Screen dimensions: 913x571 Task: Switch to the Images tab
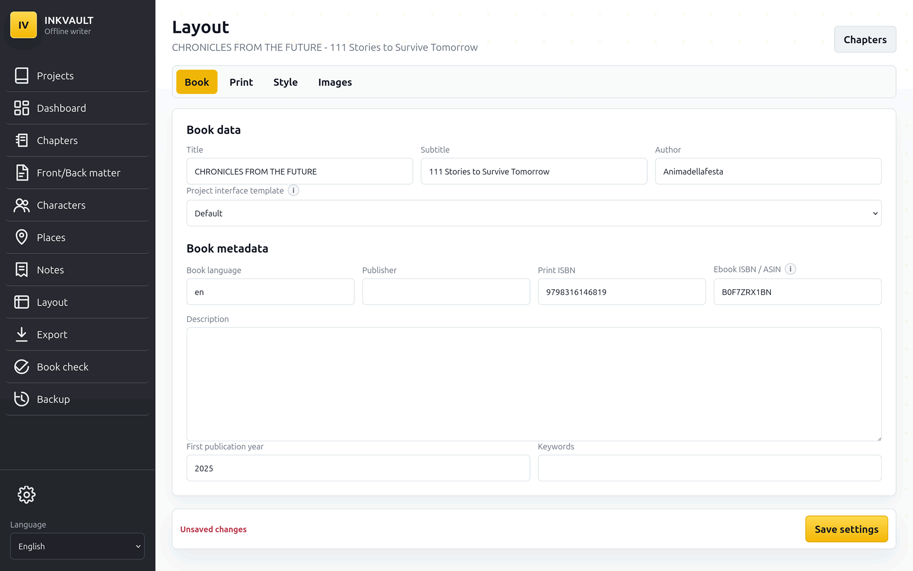[335, 82]
